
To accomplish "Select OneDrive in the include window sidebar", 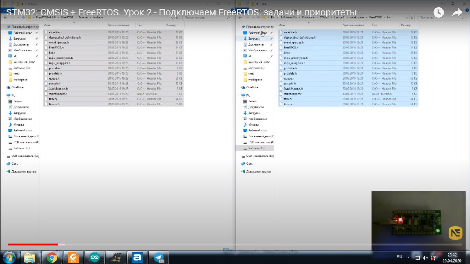I will [17, 87].
